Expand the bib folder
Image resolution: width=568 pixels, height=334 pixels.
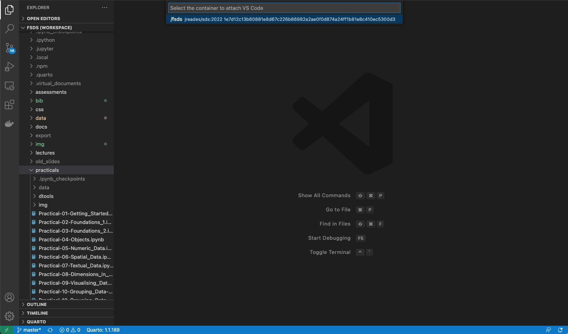pyautogui.click(x=66, y=101)
